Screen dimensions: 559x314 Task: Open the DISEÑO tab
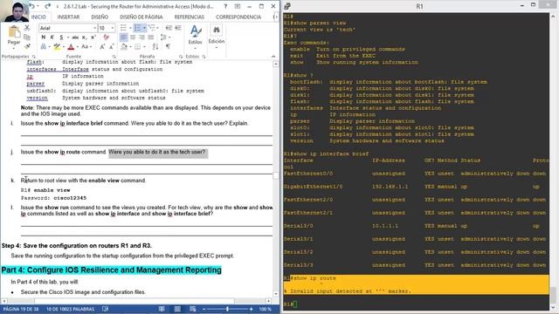[100, 17]
